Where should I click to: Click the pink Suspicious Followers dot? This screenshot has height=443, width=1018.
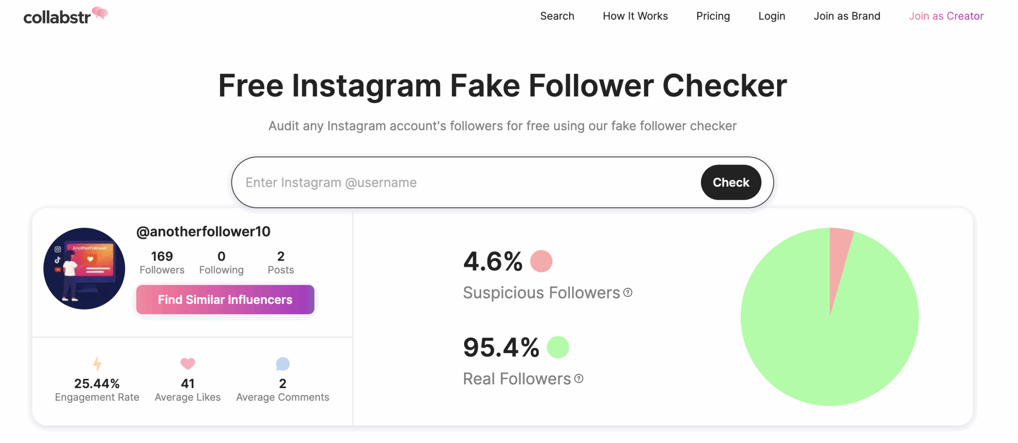pos(542,261)
